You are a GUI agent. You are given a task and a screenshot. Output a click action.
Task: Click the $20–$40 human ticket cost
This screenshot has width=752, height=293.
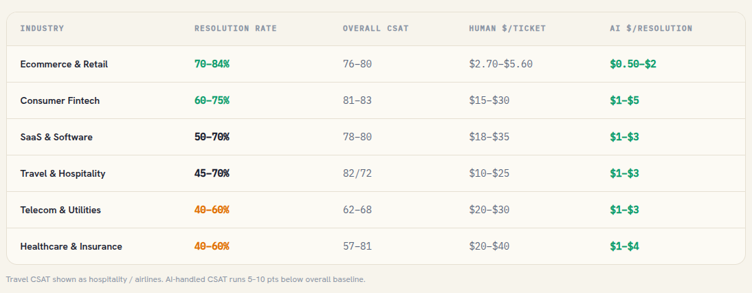[489, 246]
